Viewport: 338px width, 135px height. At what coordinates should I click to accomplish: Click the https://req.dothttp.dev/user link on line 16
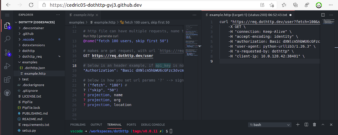123,56
